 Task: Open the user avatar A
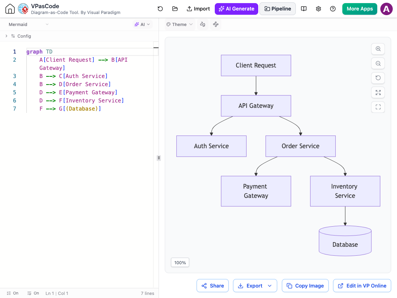pyautogui.click(x=387, y=9)
